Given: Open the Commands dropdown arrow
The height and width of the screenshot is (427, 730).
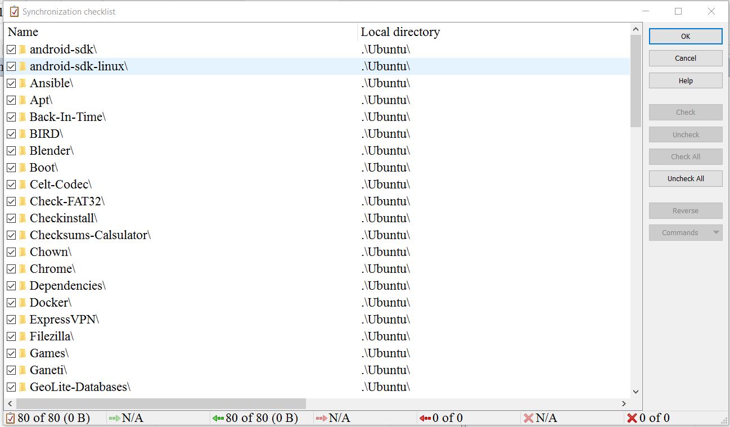Looking at the screenshot, I should [x=716, y=233].
